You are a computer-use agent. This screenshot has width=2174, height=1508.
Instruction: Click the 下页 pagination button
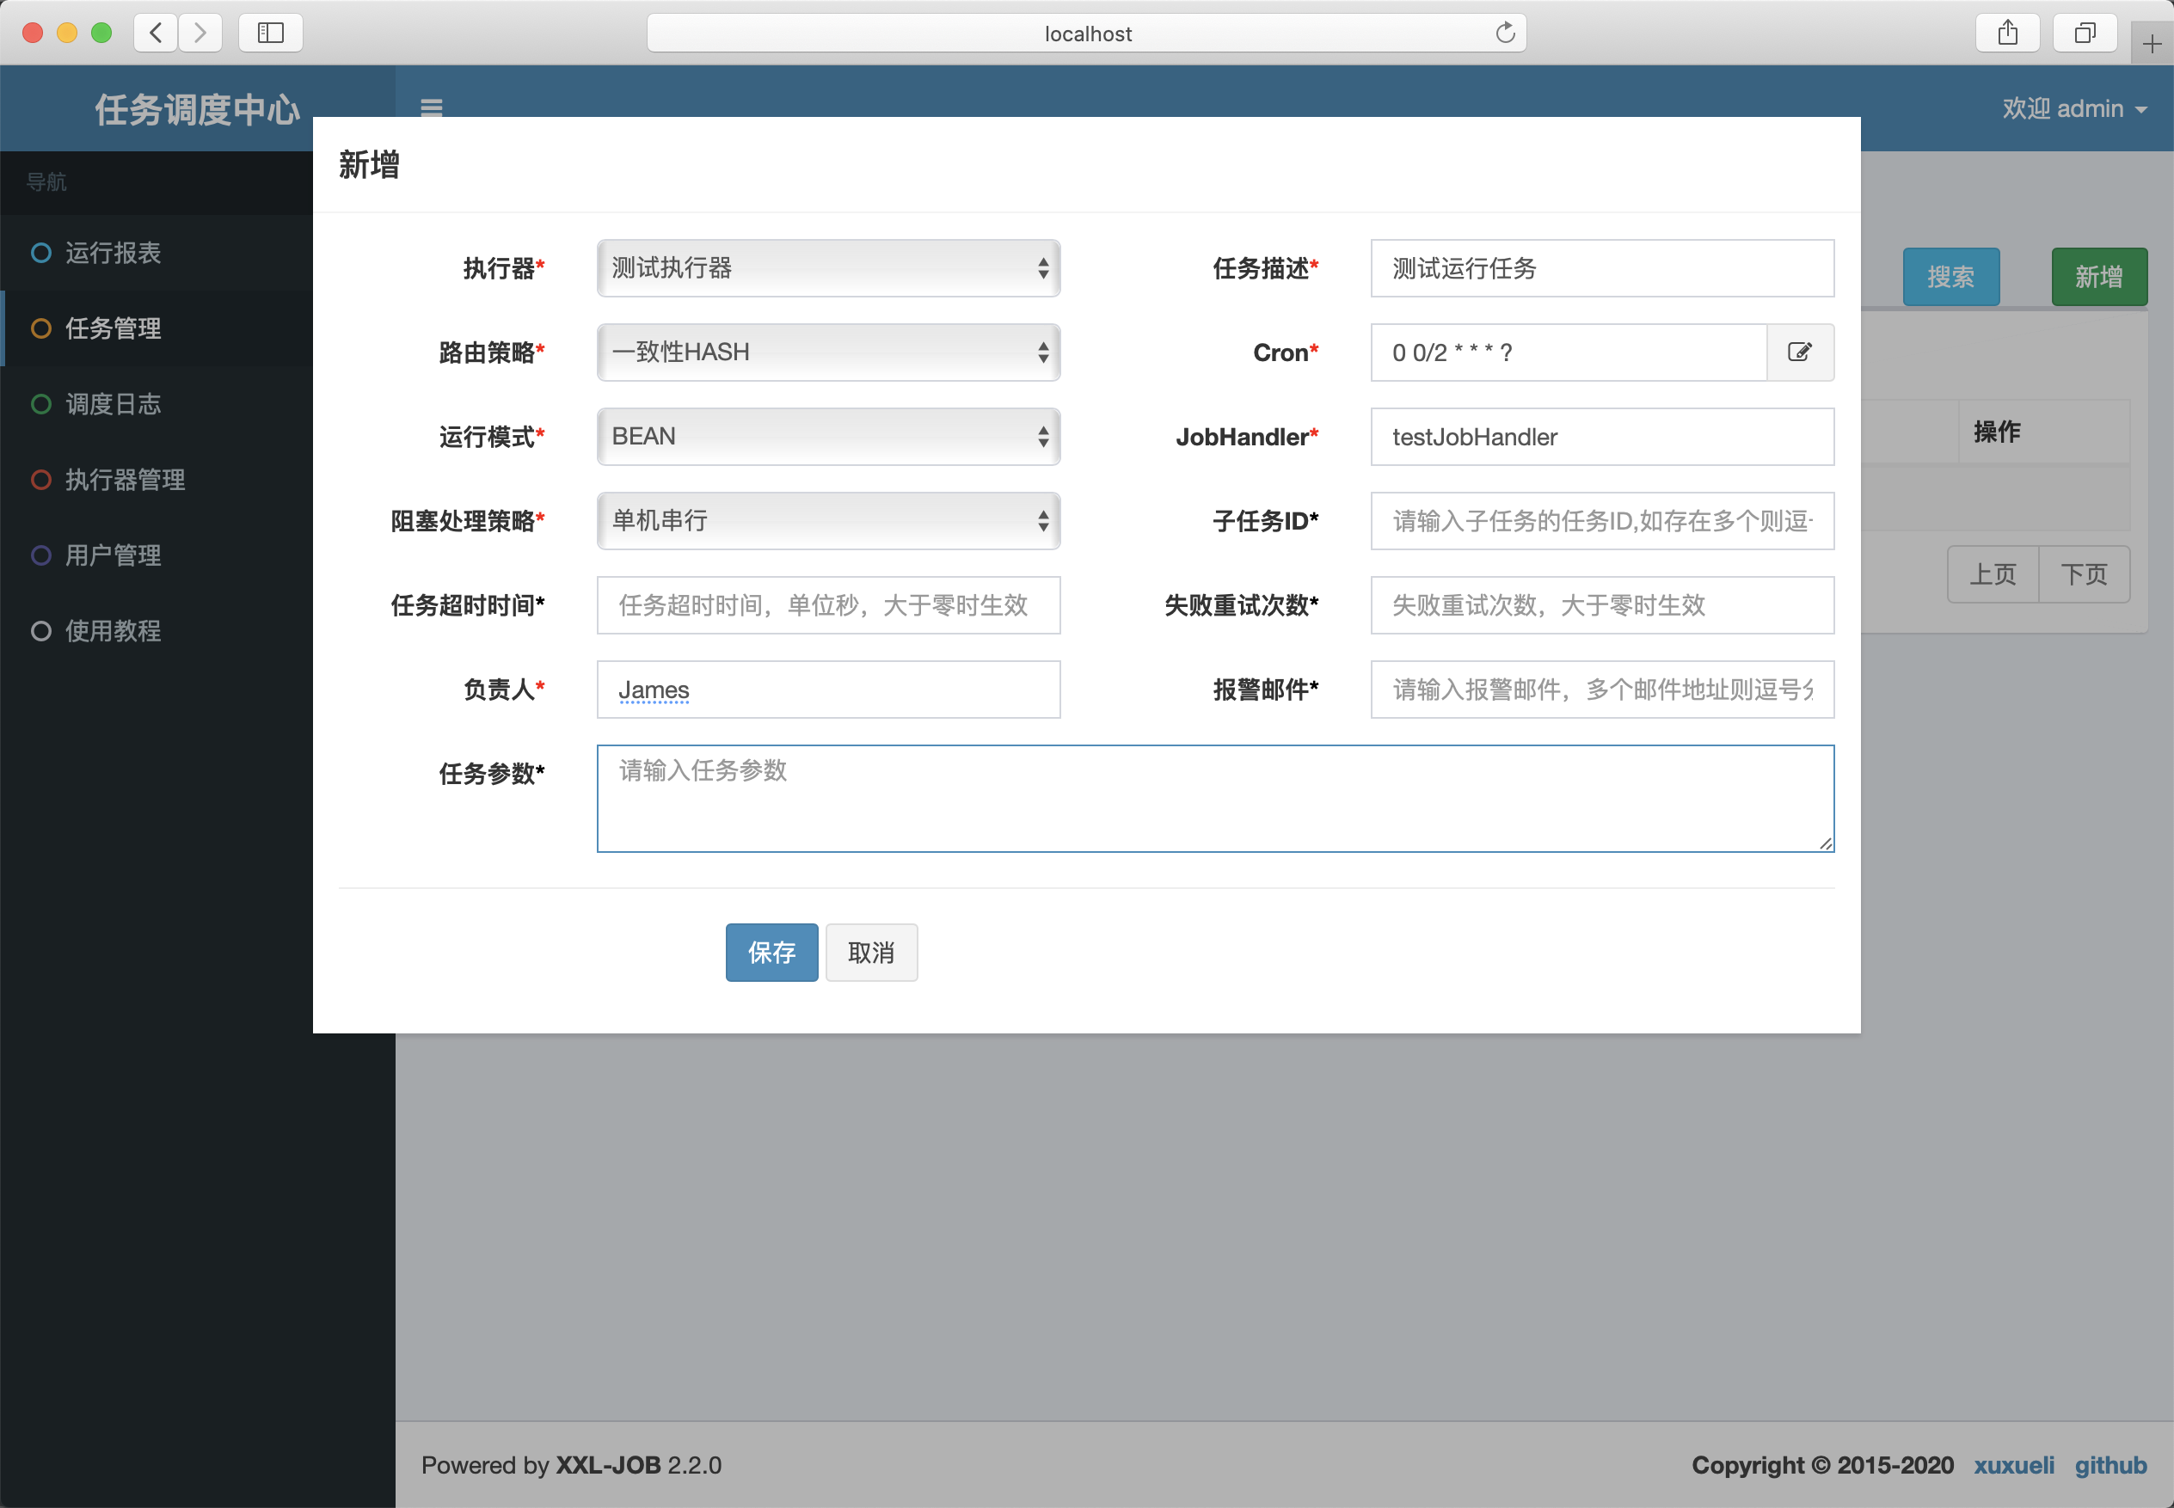tap(2085, 574)
